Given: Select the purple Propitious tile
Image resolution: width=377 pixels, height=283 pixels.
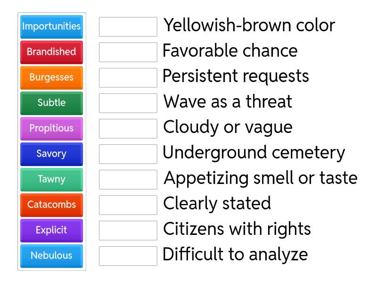Looking at the screenshot, I should [51, 128].
